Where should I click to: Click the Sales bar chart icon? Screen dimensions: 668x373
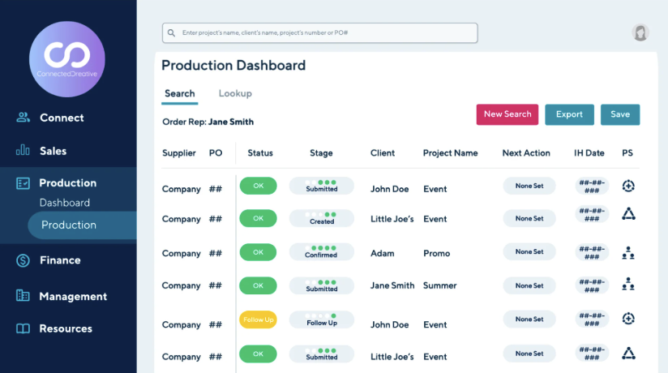[x=24, y=151]
